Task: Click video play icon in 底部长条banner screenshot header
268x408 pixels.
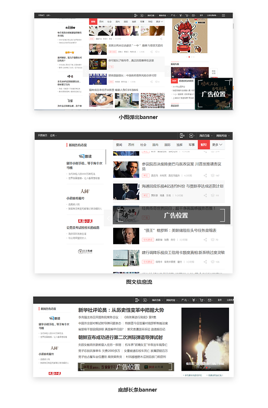Action: (145, 300)
